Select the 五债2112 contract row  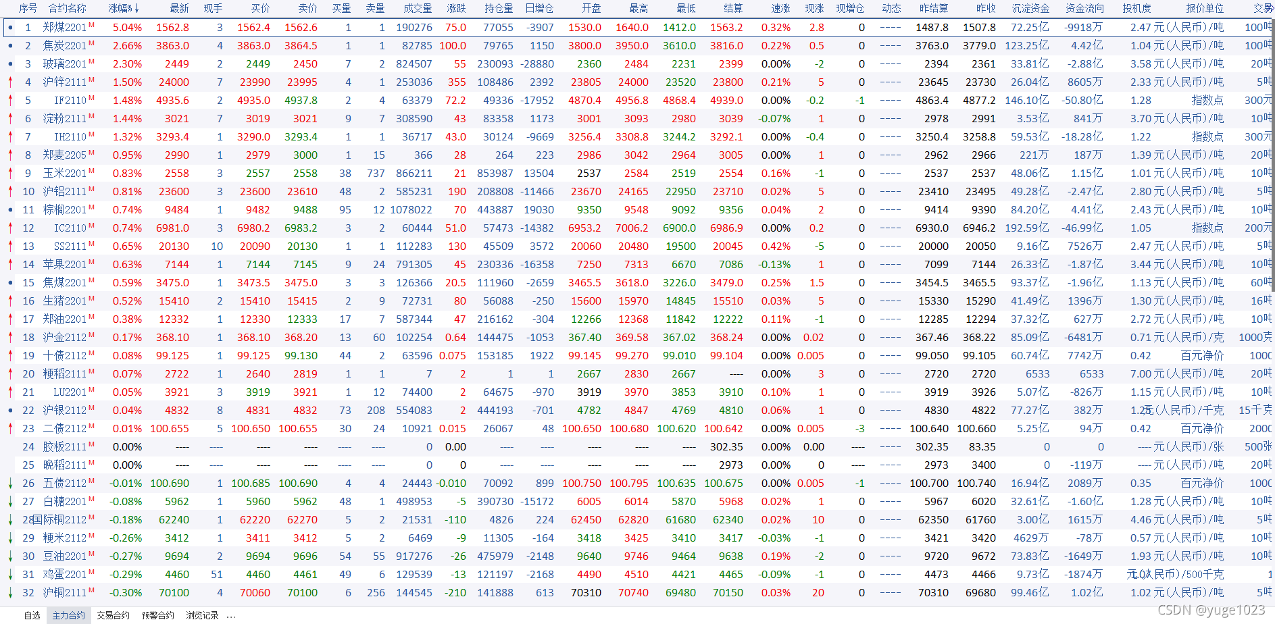coord(637,484)
